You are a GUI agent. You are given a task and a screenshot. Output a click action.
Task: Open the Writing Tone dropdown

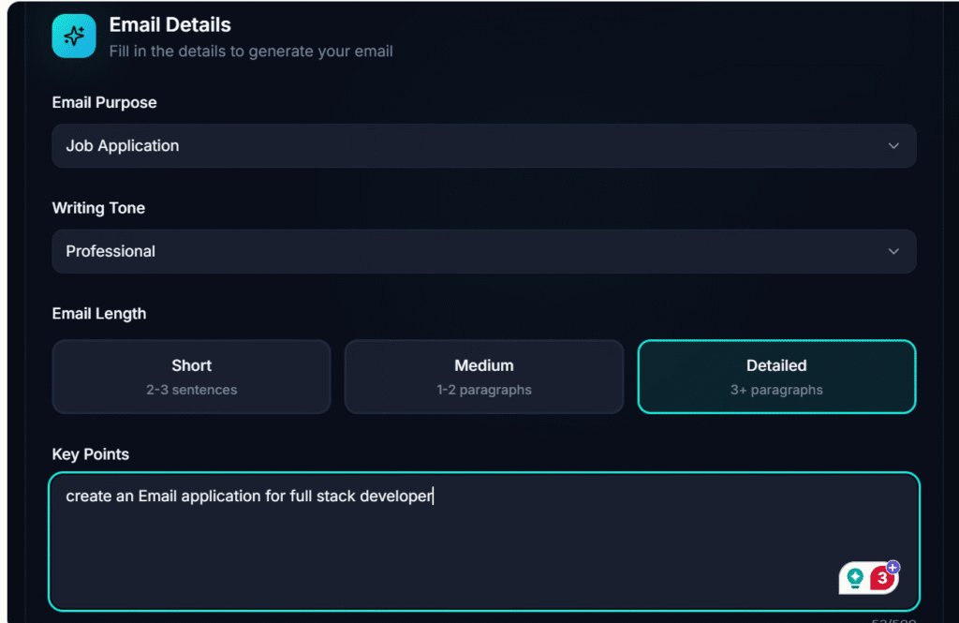[x=484, y=251]
